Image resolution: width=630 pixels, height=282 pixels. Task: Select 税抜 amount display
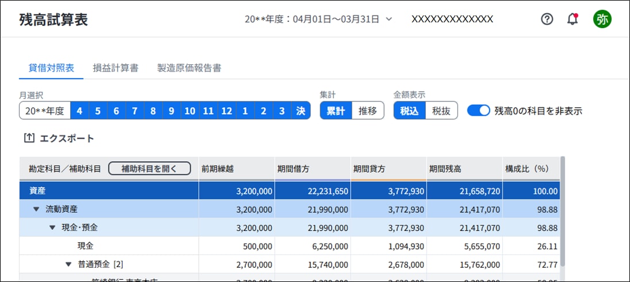[441, 111]
